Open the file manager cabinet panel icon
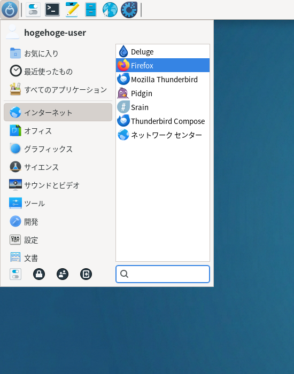Image resolution: width=294 pixels, height=374 pixels. coord(91,10)
